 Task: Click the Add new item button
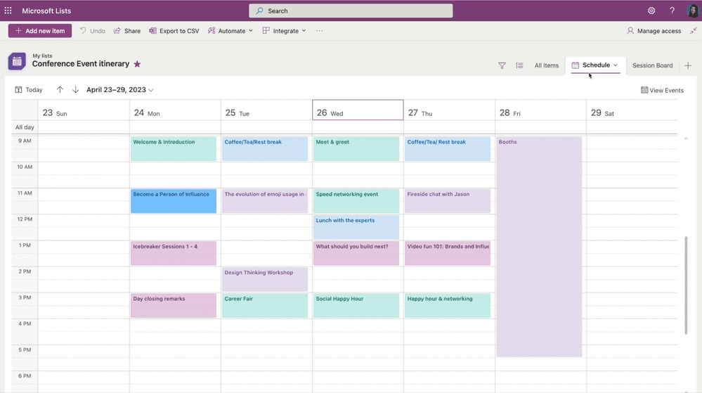tap(40, 31)
